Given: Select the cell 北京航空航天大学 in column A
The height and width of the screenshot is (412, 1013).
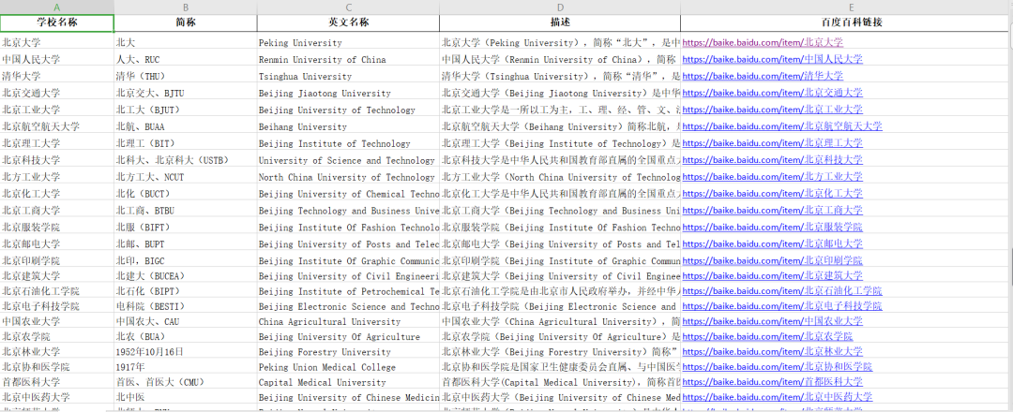Looking at the screenshot, I should (x=57, y=126).
